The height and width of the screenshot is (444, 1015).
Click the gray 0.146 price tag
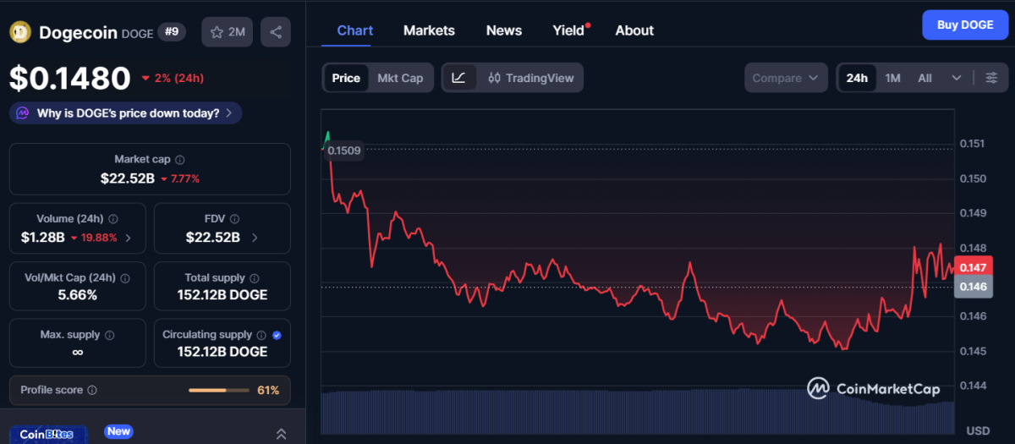[973, 287]
